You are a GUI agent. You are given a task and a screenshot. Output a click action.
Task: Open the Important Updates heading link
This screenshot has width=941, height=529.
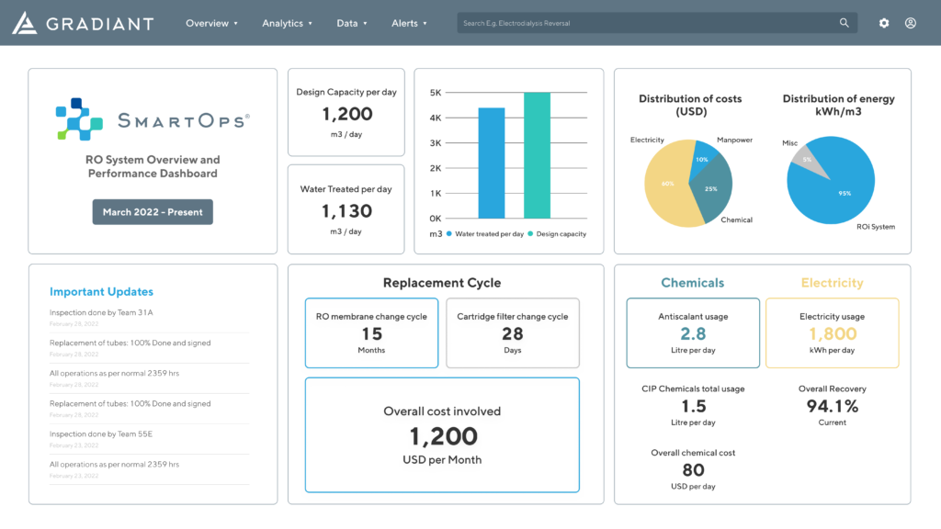(x=101, y=292)
